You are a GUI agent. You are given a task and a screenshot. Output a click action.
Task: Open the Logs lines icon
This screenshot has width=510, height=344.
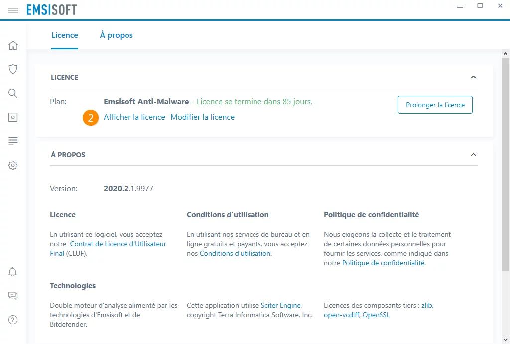[13, 141]
